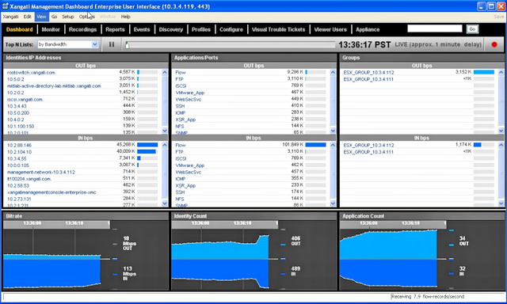Screen dimensions: 507x304
Task: Click the red record button
Action: [494, 44]
